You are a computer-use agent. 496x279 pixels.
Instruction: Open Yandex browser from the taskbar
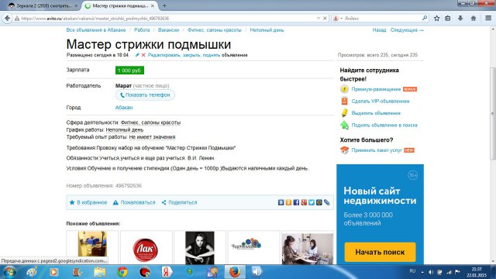click(167, 272)
